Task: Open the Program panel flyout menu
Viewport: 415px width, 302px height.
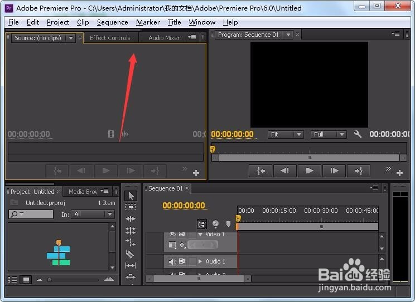Action: (395, 33)
